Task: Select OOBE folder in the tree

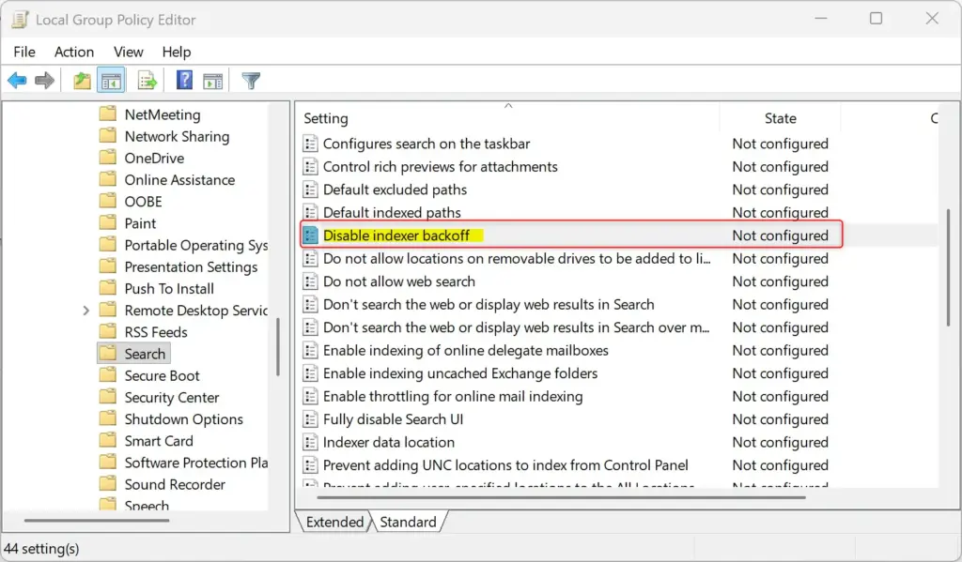Action: (143, 202)
